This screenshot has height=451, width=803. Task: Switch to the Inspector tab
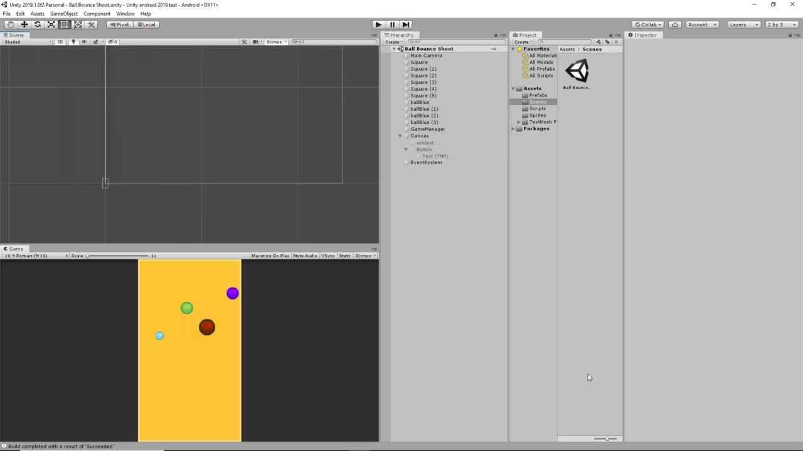click(643, 35)
